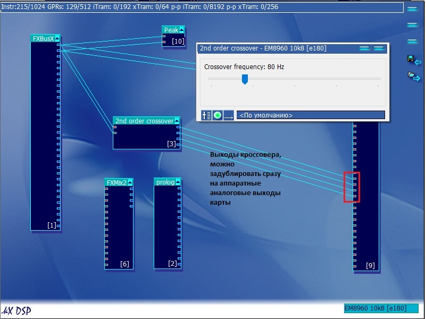The width and height of the screenshot is (426, 319).
Task: Collapse the Peak module with its arrow
Action: [x=181, y=30]
